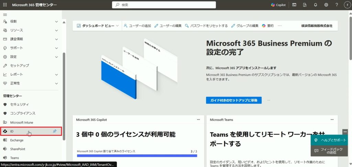Expand the レポート chevron
This screenshot has height=167, width=352.
(57, 75)
